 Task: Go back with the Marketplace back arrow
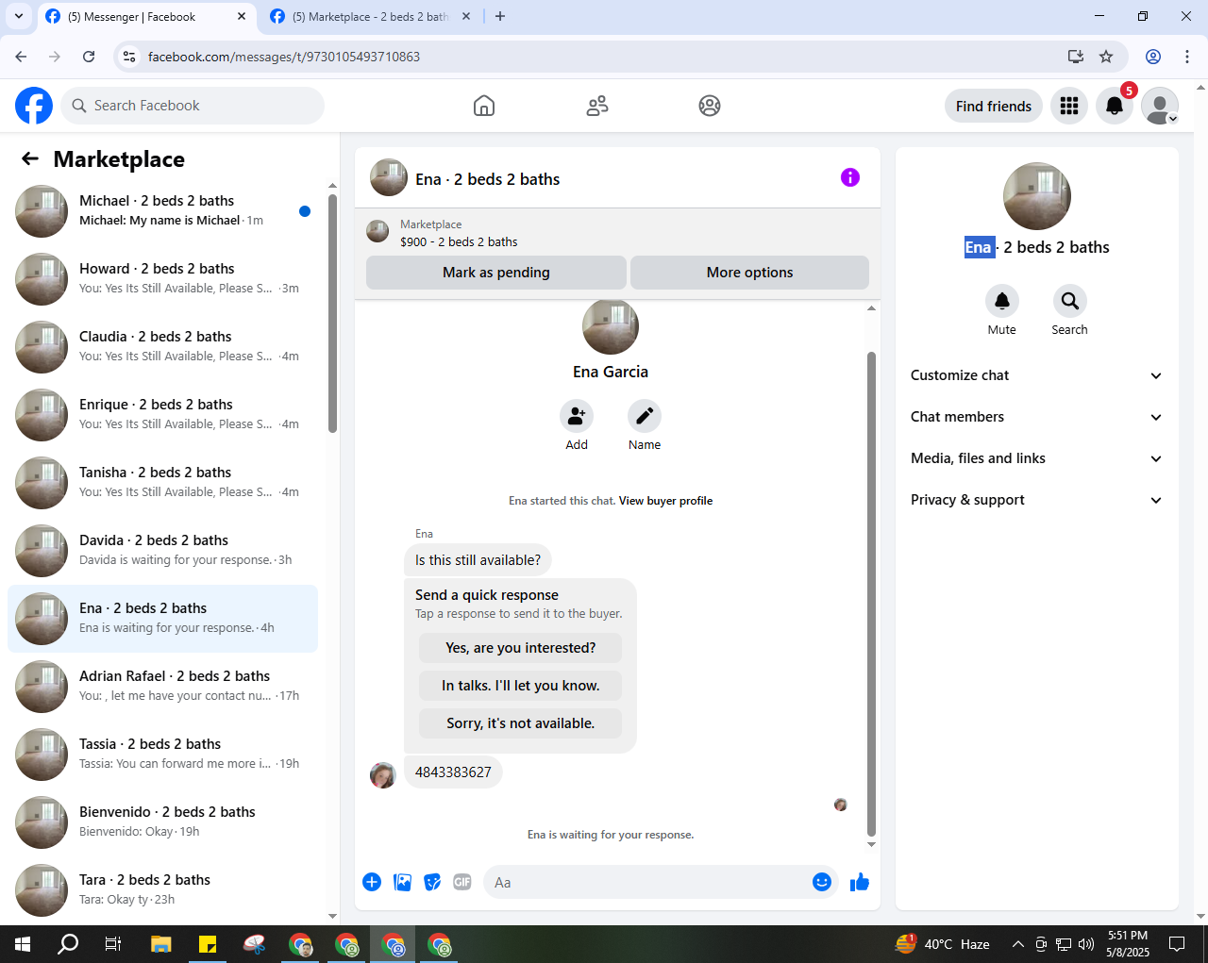[x=30, y=159]
